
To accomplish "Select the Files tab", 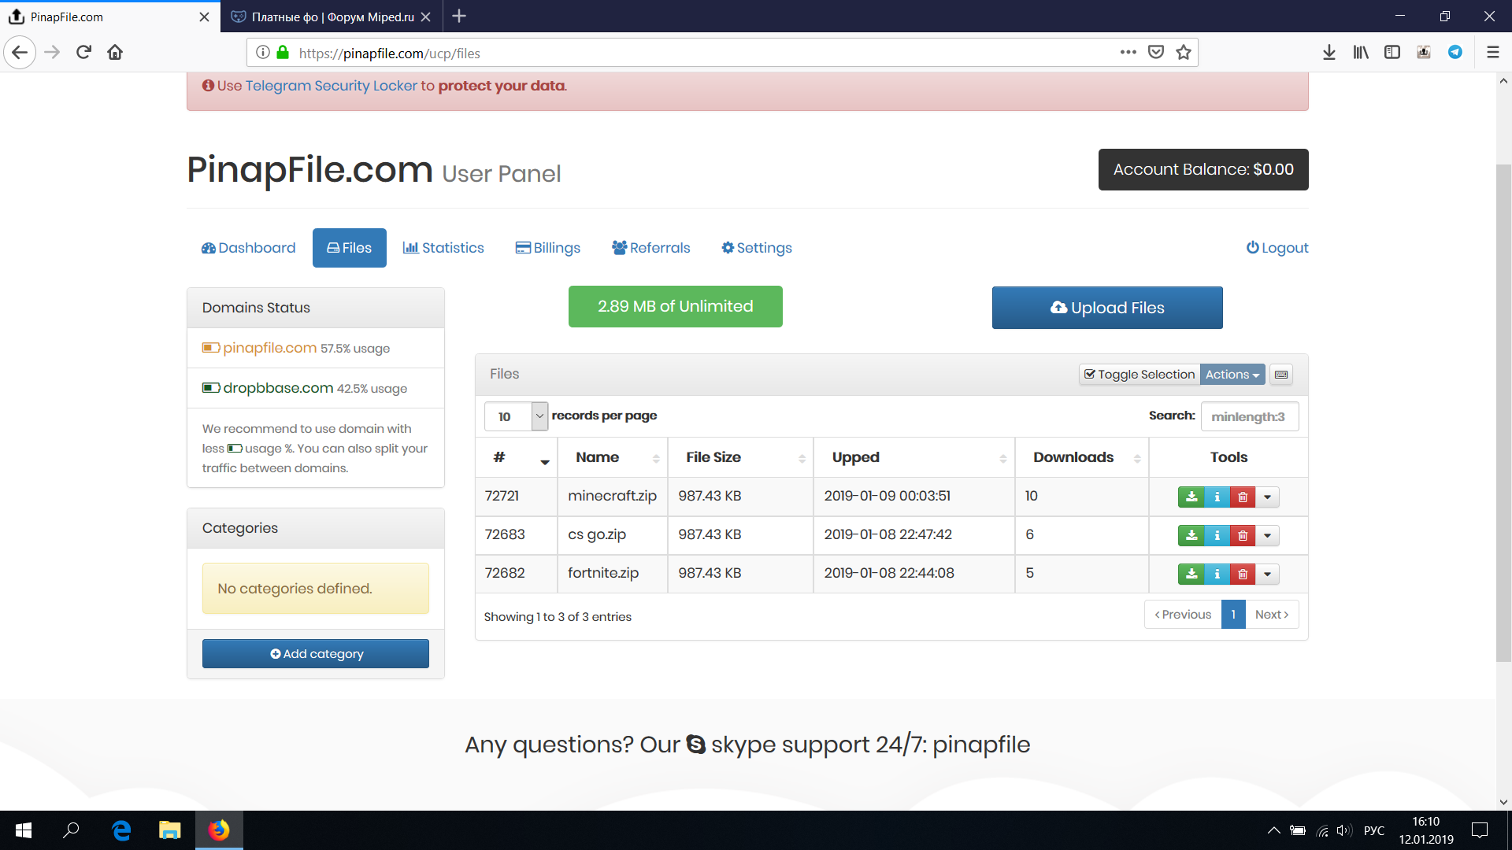I will tap(350, 248).
